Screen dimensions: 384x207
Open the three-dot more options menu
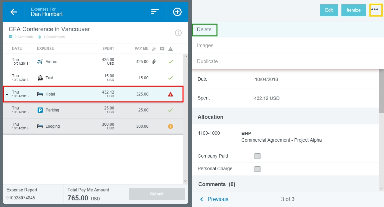coord(375,10)
